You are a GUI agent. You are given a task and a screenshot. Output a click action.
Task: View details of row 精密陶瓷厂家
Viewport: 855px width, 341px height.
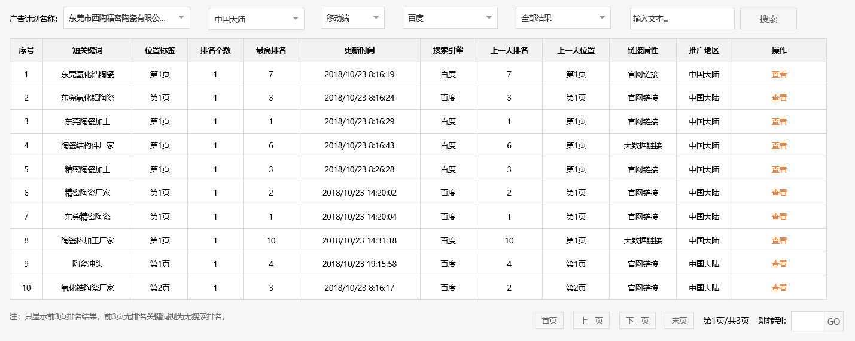point(779,193)
